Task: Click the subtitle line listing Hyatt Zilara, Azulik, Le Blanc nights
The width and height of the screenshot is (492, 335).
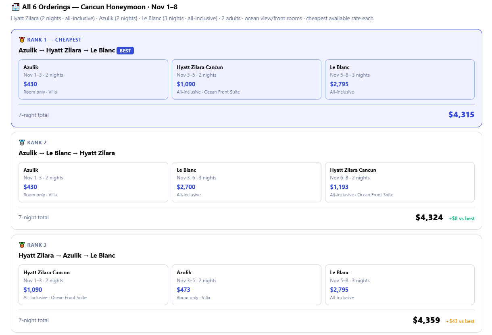Action: point(192,18)
